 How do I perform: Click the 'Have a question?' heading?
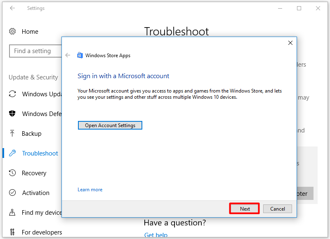click(x=174, y=223)
